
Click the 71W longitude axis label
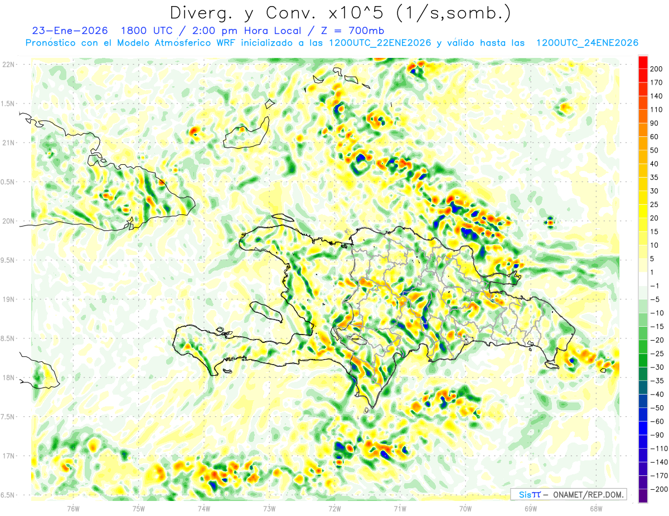pyautogui.click(x=400, y=508)
